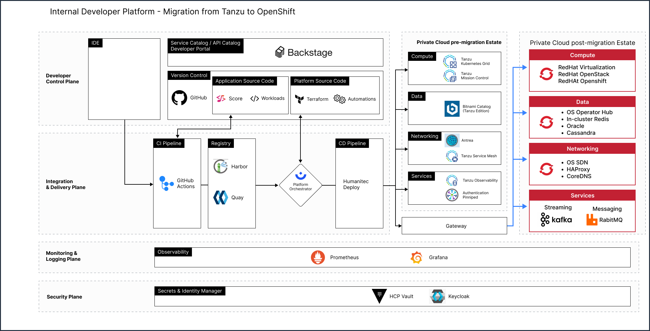The width and height of the screenshot is (650, 331).
Task: Click the Grafana monitoring icon
Action: tap(417, 257)
